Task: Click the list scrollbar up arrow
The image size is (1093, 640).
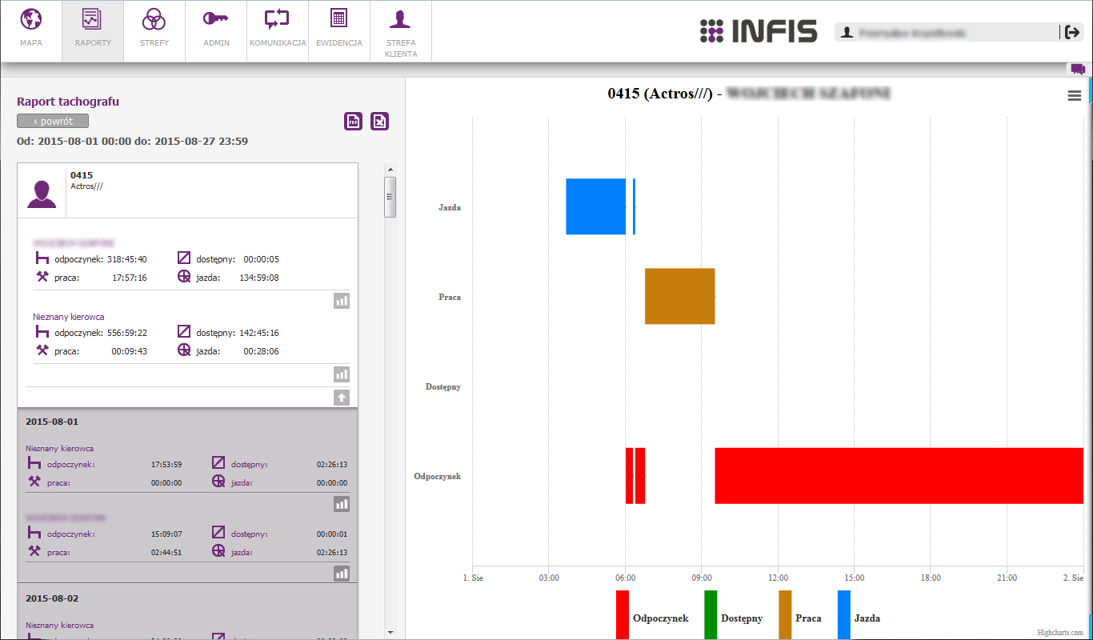Action: 390,169
